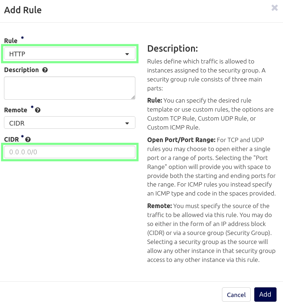Click the Add Rule dialog title

pyautogui.click(x=23, y=10)
